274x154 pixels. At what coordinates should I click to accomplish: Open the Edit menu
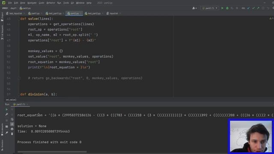[x=16, y=3]
